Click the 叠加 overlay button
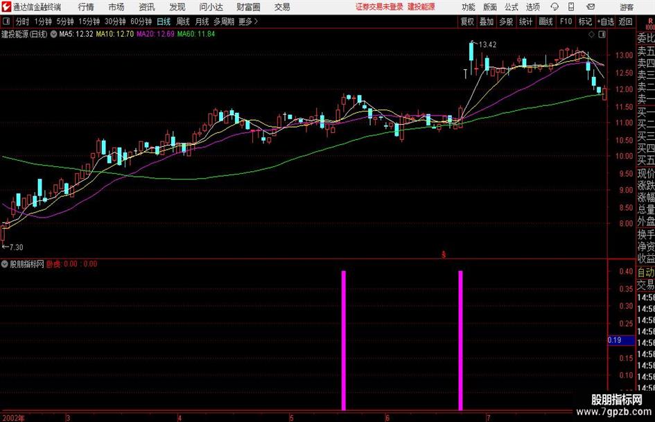This screenshot has width=655, height=422. [487, 21]
